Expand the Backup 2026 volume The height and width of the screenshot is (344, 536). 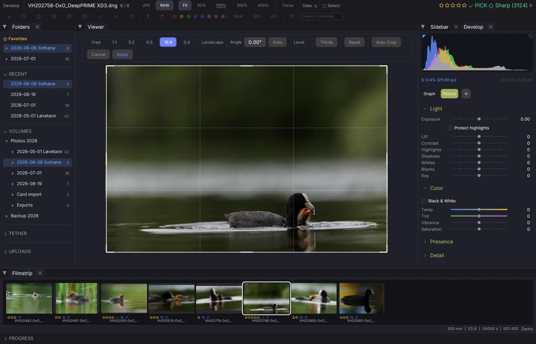[x=7, y=216]
